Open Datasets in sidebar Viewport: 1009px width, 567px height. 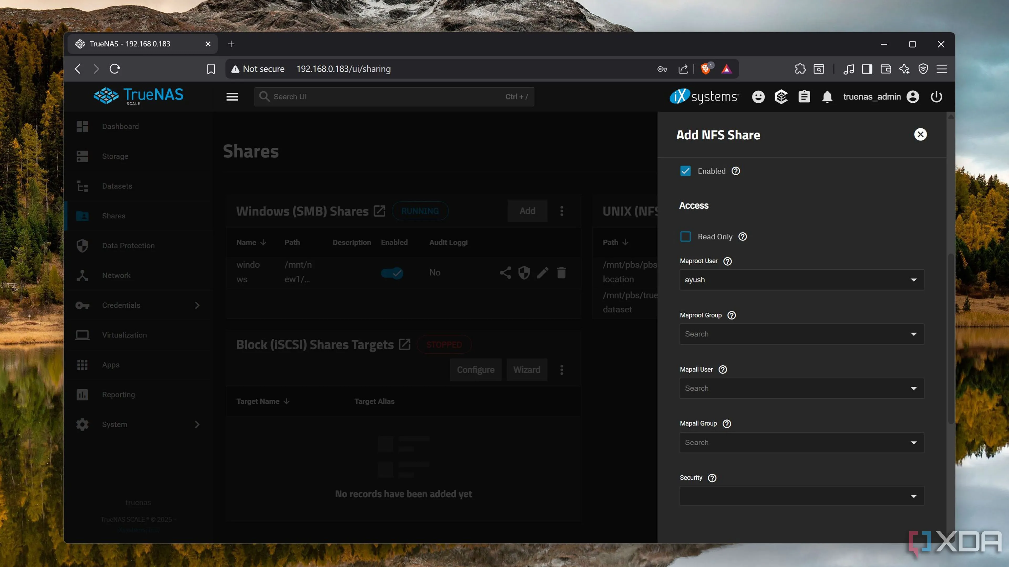pos(138,186)
